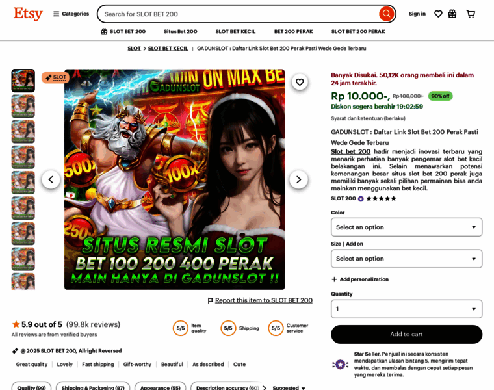494x390 pixels.
Task: Click the Star Seller badge icon
Action: tap(340, 365)
